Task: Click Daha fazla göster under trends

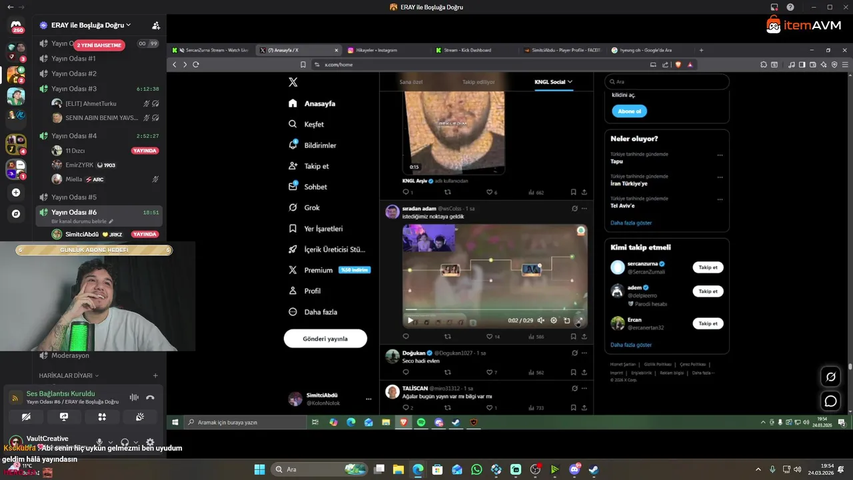Action: point(631,223)
